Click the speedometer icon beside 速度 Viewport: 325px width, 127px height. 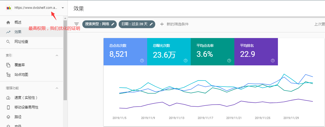(x=8, y=98)
